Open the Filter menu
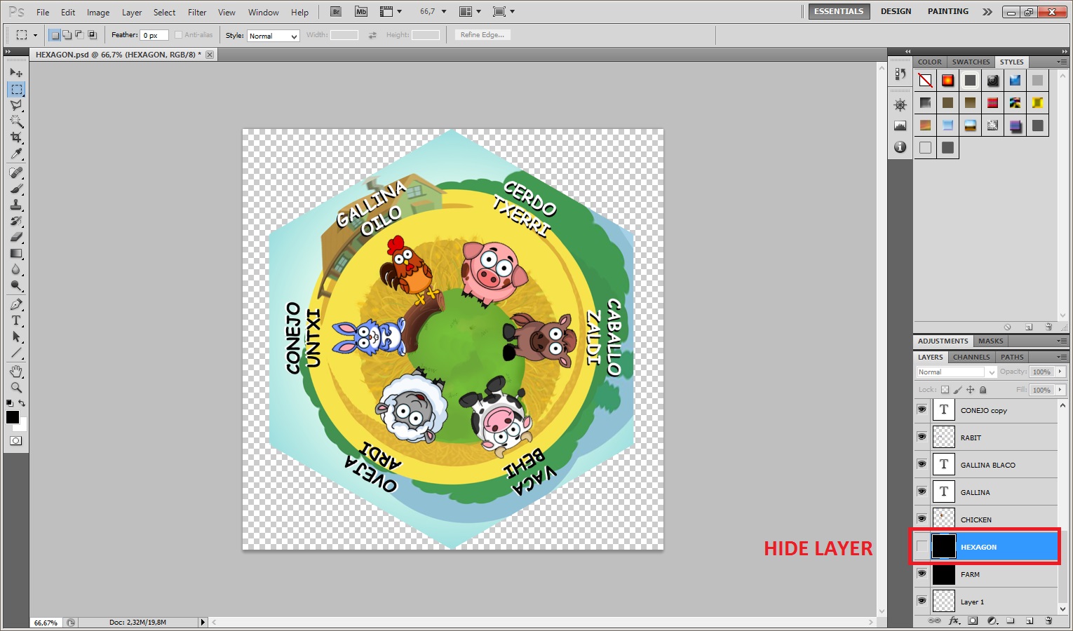The height and width of the screenshot is (631, 1073). (x=197, y=13)
